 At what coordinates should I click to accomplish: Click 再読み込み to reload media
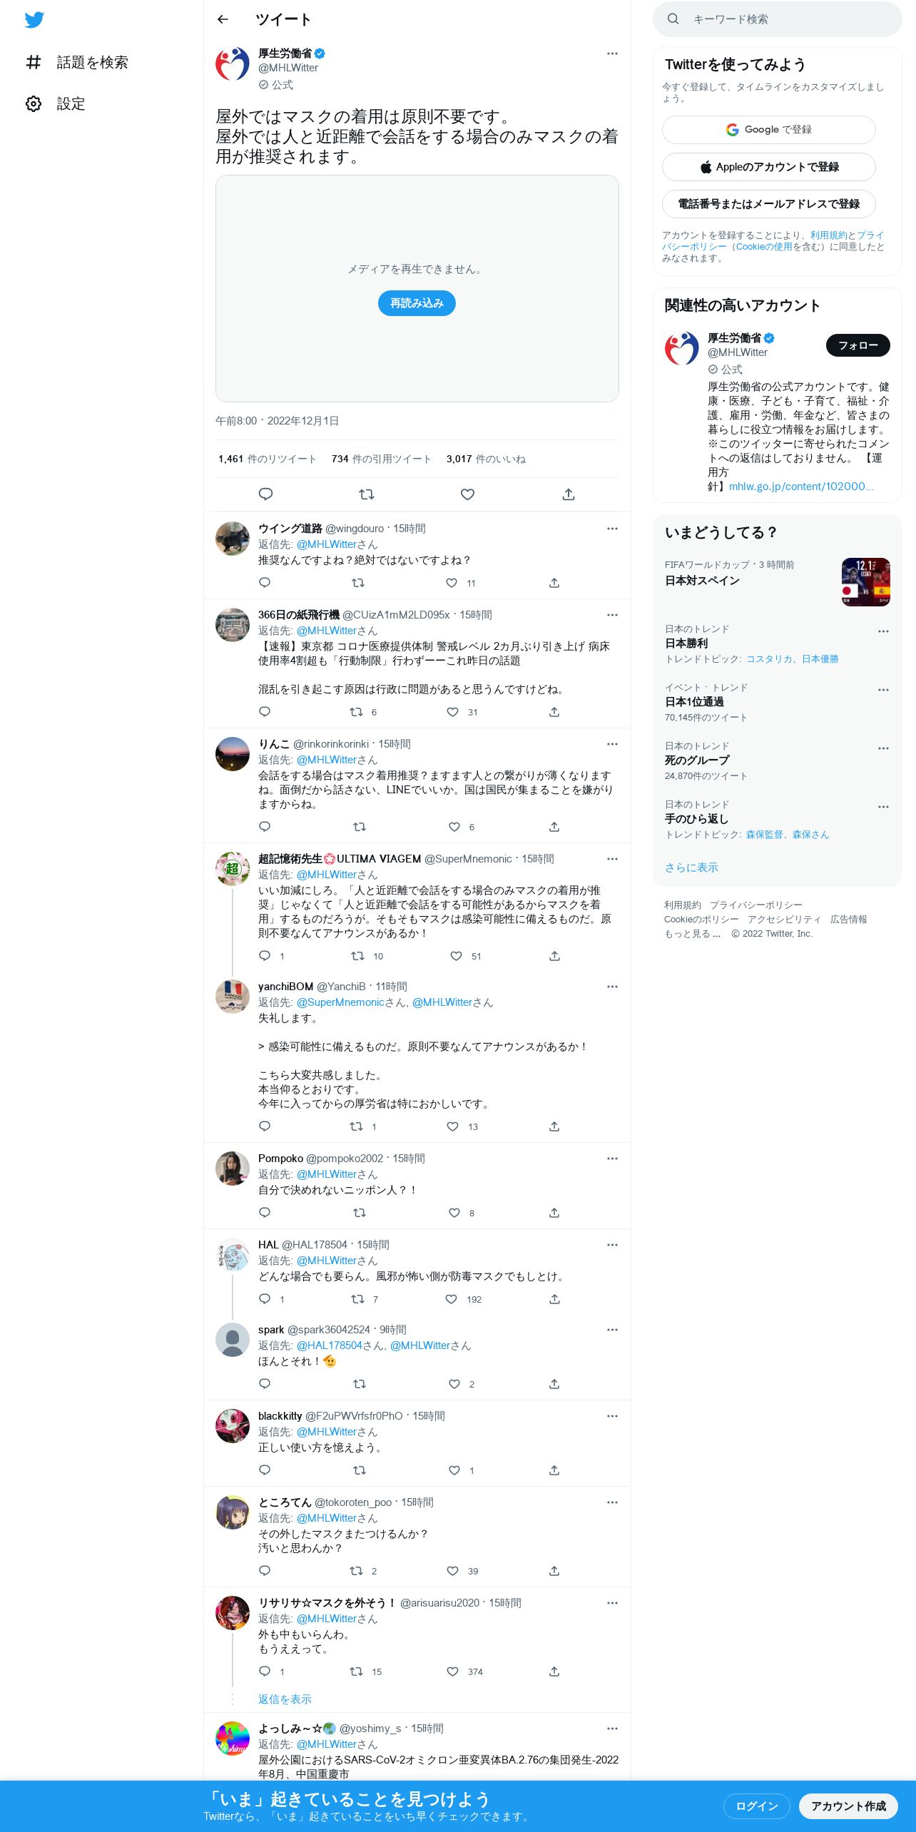tap(417, 303)
